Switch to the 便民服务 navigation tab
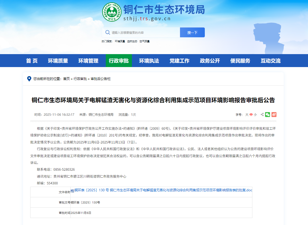Viewport: 308px width, 225px height. 240,60
